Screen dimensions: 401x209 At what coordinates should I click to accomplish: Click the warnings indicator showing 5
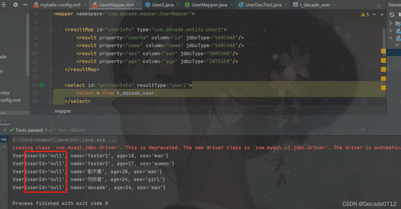click(365, 14)
